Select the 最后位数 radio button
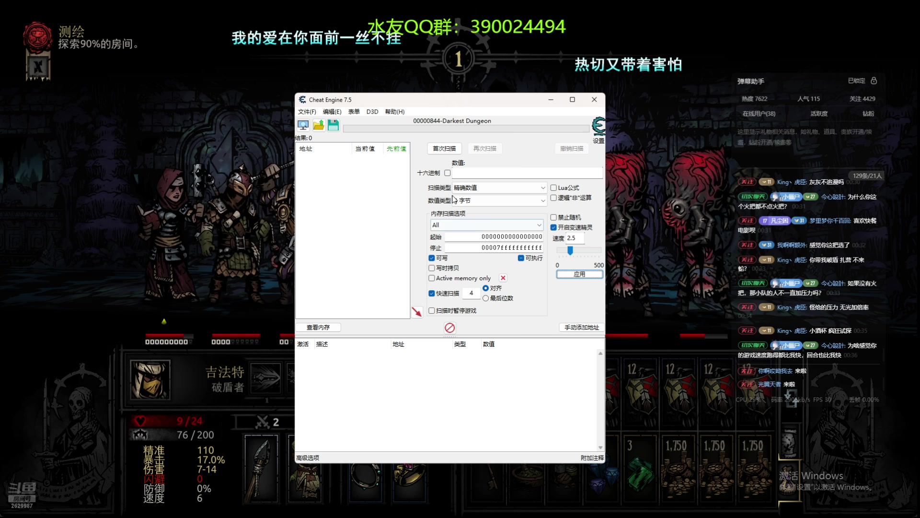920x518 pixels. (485, 298)
